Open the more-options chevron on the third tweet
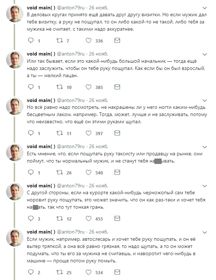The width and height of the screenshot is (216, 280). pyautogui.click(x=205, y=100)
